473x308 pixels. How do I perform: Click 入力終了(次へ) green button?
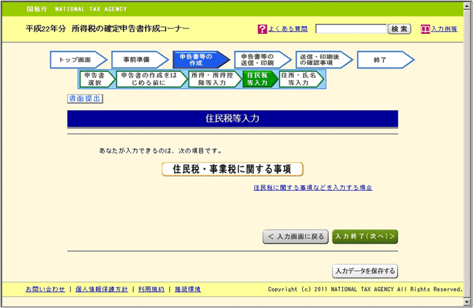365,236
